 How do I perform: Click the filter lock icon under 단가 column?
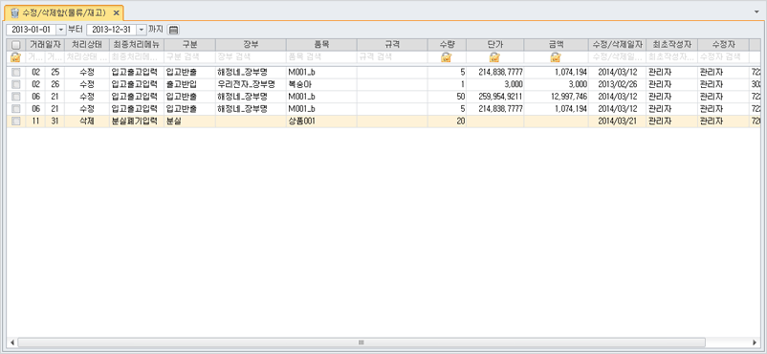click(x=494, y=57)
